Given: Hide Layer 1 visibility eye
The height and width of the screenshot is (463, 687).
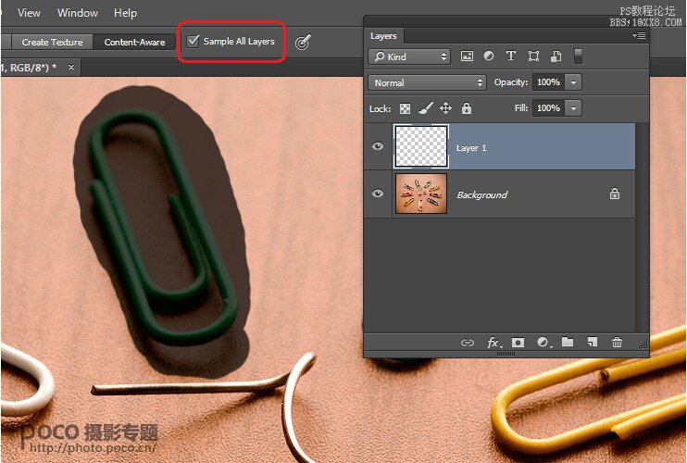Looking at the screenshot, I should pyautogui.click(x=378, y=146).
